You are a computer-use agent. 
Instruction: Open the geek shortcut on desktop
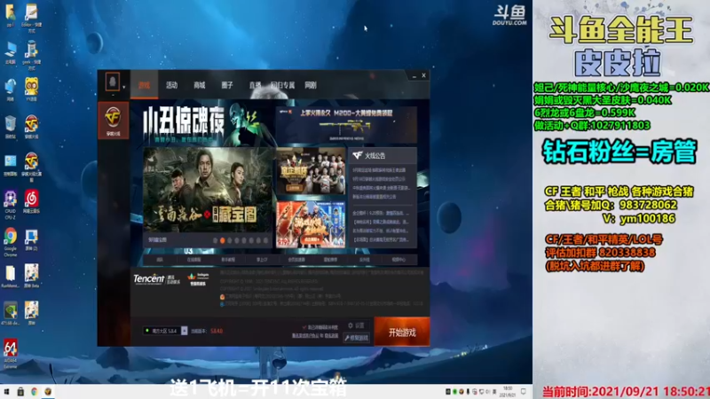click(31, 56)
